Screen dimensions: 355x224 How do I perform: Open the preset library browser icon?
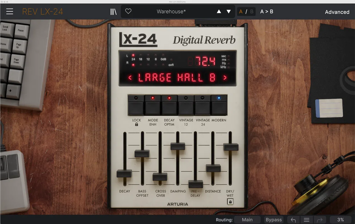click(x=114, y=11)
